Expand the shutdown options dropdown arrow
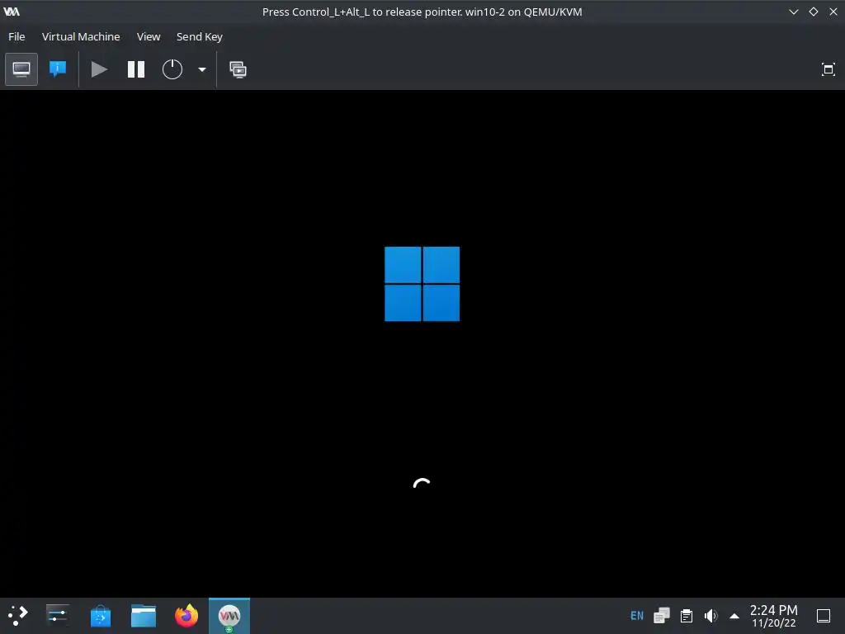 click(x=202, y=69)
